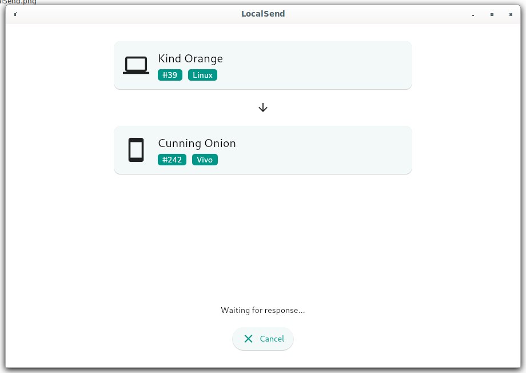The image size is (526, 373).
Task: Click the #39 badge
Action: tap(170, 75)
